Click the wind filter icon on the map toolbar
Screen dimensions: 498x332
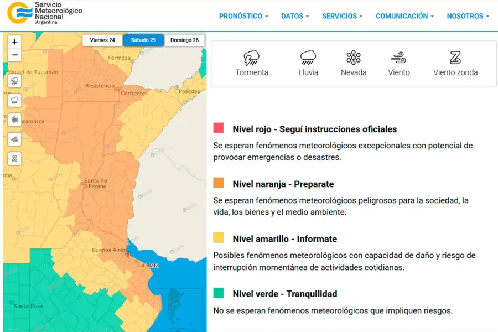[14, 139]
